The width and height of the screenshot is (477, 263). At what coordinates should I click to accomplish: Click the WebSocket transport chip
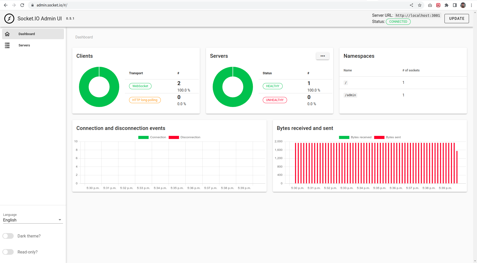click(140, 86)
